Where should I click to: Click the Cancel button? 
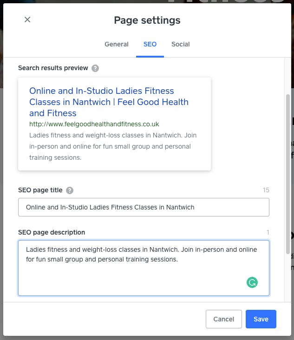pos(224,319)
